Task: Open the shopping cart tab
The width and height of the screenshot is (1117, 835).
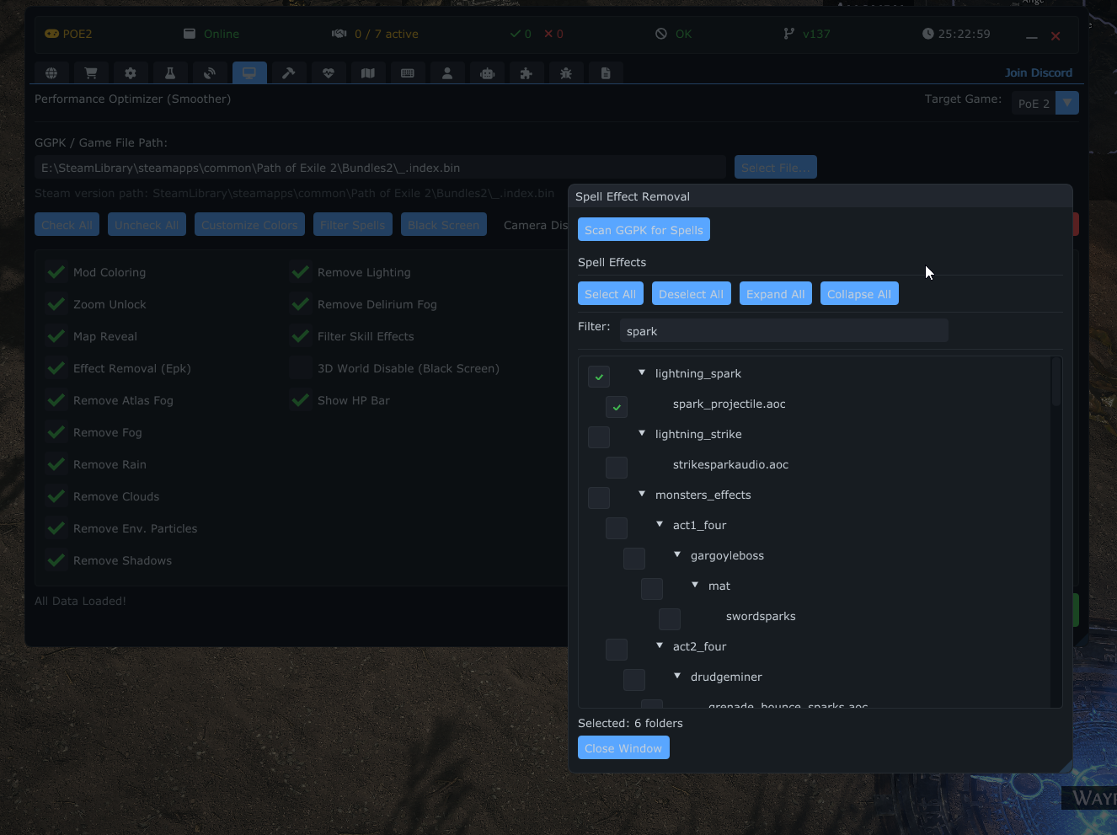Action: pyautogui.click(x=91, y=73)
